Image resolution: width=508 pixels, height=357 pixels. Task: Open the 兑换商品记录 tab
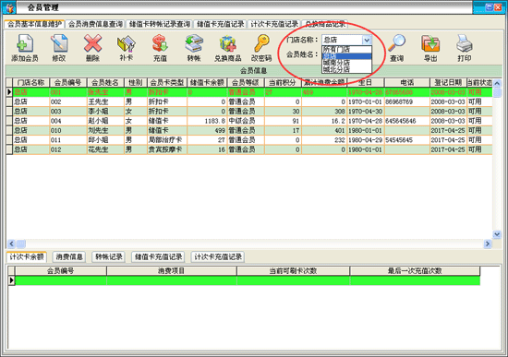(x=325, y=24)
